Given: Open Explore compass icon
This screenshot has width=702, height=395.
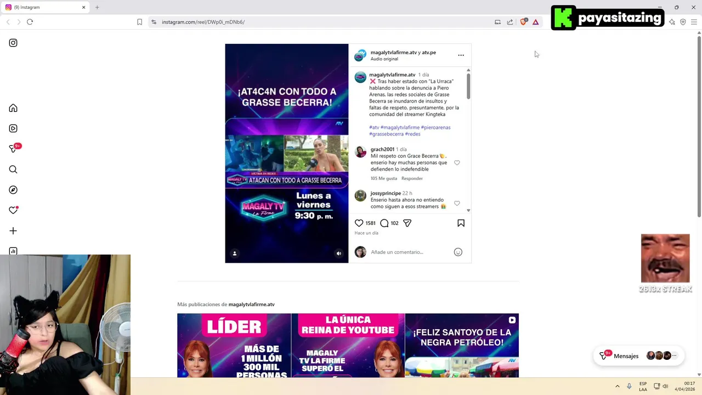Looking at the screenshot, I should pos(13,190).
